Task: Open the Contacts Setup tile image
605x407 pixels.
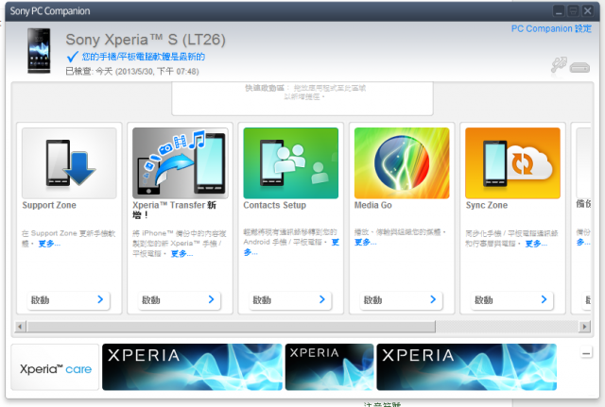Action: (x=291, y=163)
